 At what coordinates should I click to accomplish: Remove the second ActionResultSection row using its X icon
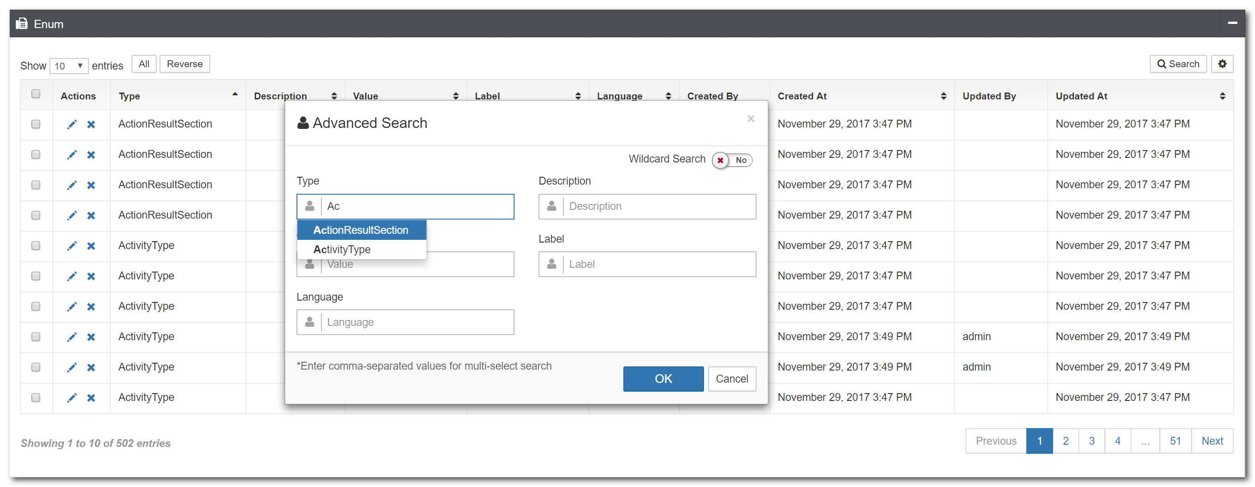pyautogui.click(x=91, y=155)
